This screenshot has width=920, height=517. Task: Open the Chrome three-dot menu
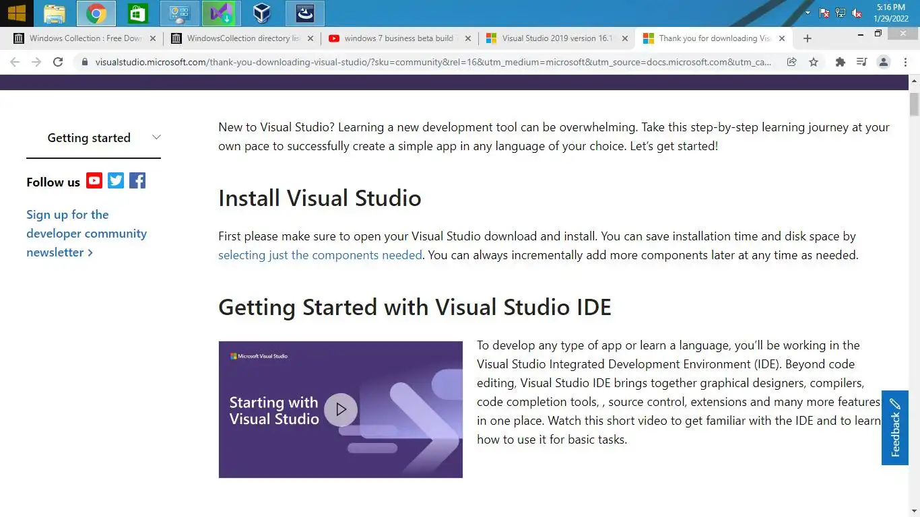[905, 62]
